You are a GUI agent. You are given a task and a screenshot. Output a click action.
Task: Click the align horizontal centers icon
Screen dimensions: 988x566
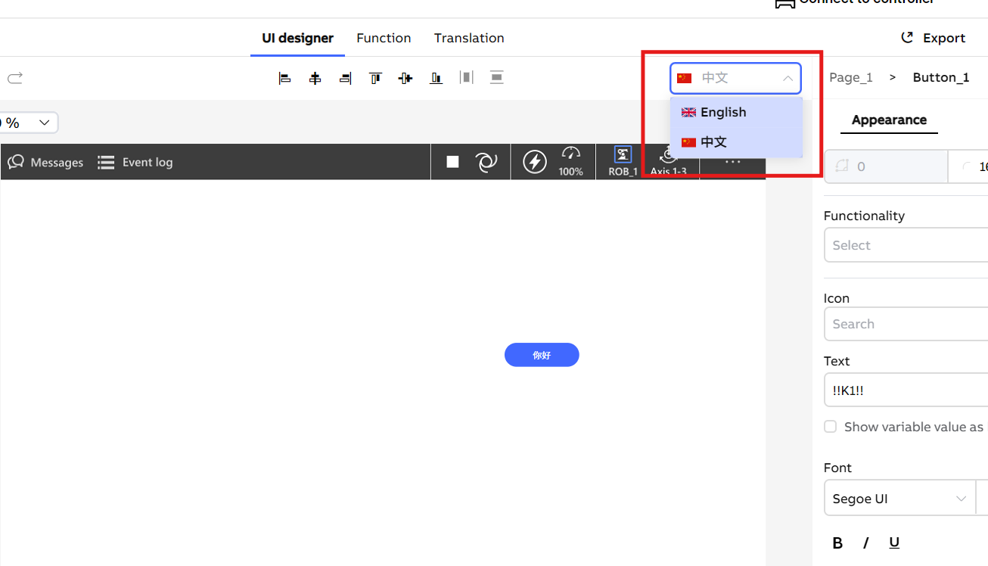pos(315,78)
